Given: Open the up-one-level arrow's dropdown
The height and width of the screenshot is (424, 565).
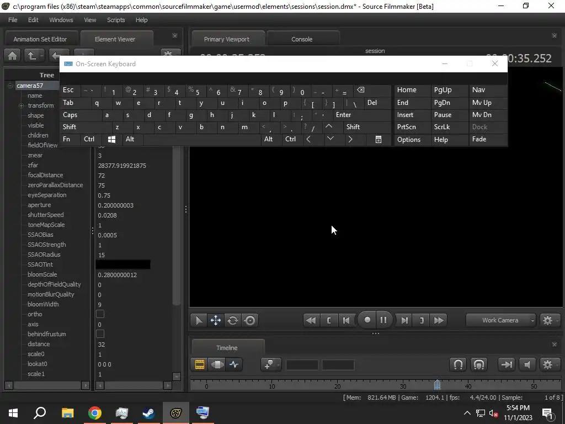Looking at the screenshot, I should pyautogui.click(x=42, y=56).
